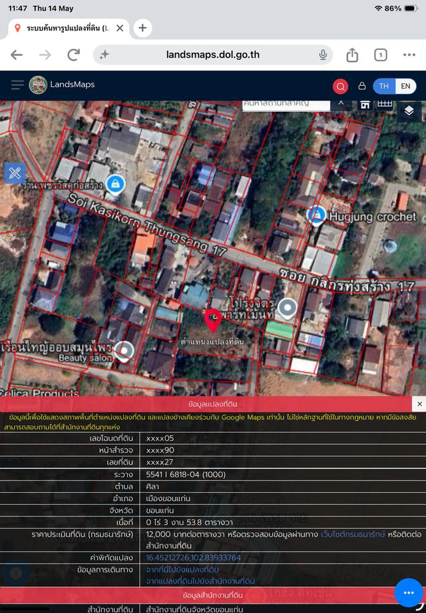
Task: Switch language to EN
Action: (x=405, y=86)
